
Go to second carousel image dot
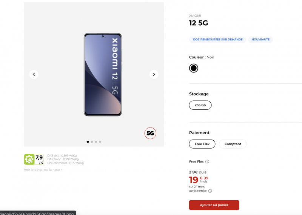coord(92,142)
